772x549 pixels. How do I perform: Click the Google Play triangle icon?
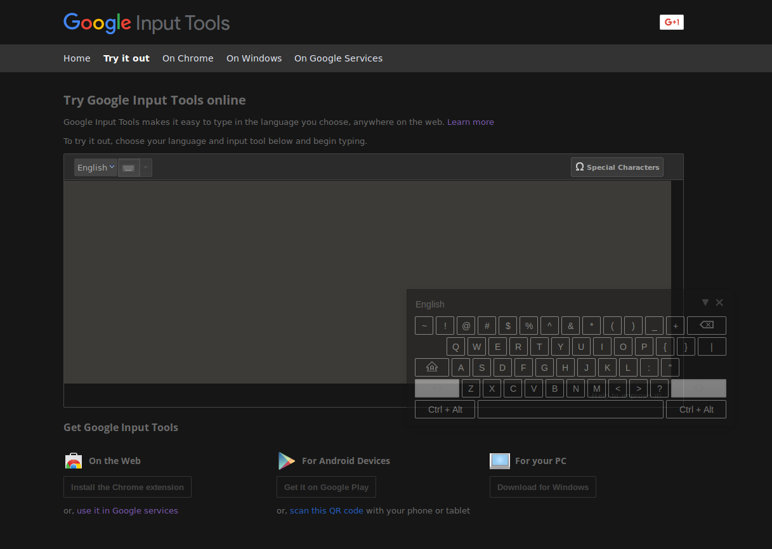coord(287,461)
